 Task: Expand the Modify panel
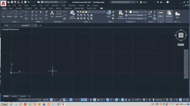39,22
